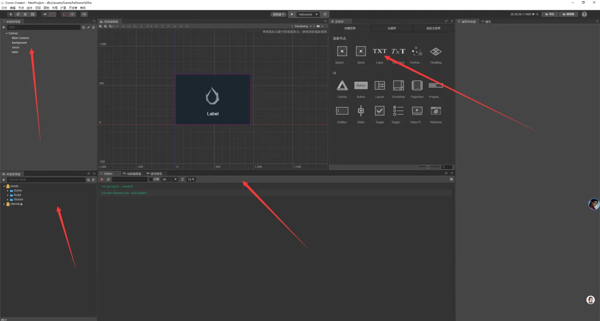Open the File menu (文件)
Viewport: 600px width, 321px height.
4,8
